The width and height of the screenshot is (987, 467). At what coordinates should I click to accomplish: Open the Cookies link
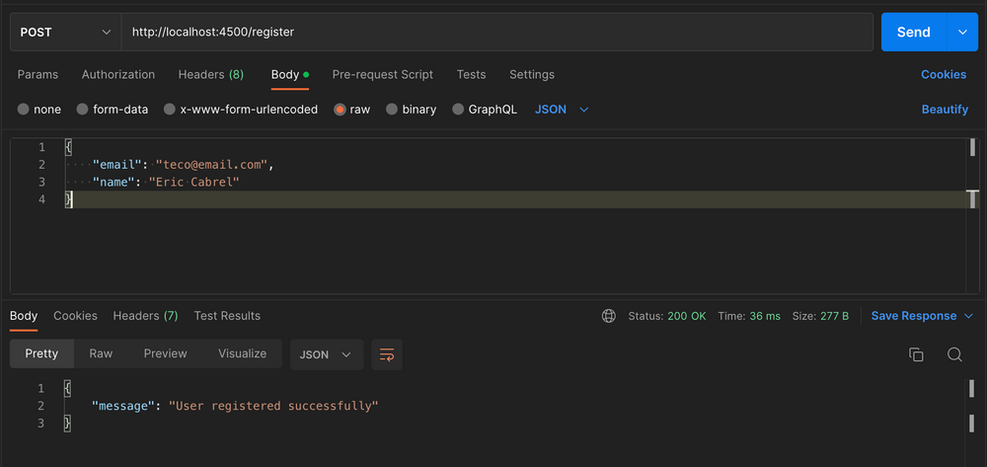click(x=943, y=74)
